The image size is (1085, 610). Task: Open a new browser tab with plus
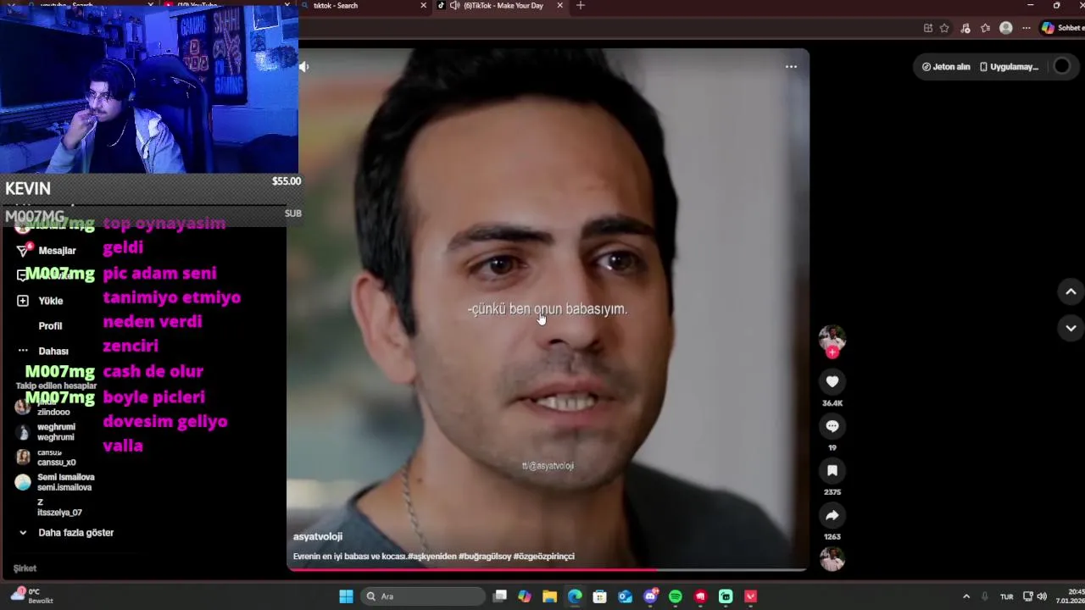(580, 6)
